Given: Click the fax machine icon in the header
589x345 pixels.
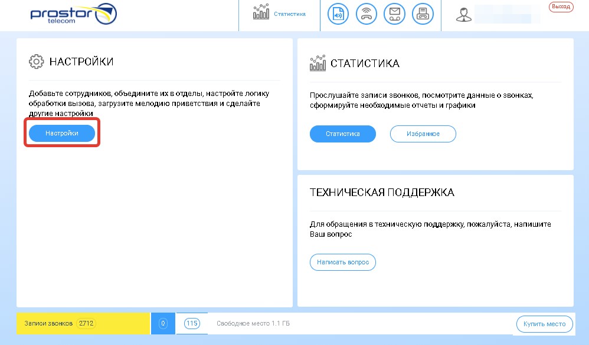Looking at the screenshot, I should (x=423, y=14).
